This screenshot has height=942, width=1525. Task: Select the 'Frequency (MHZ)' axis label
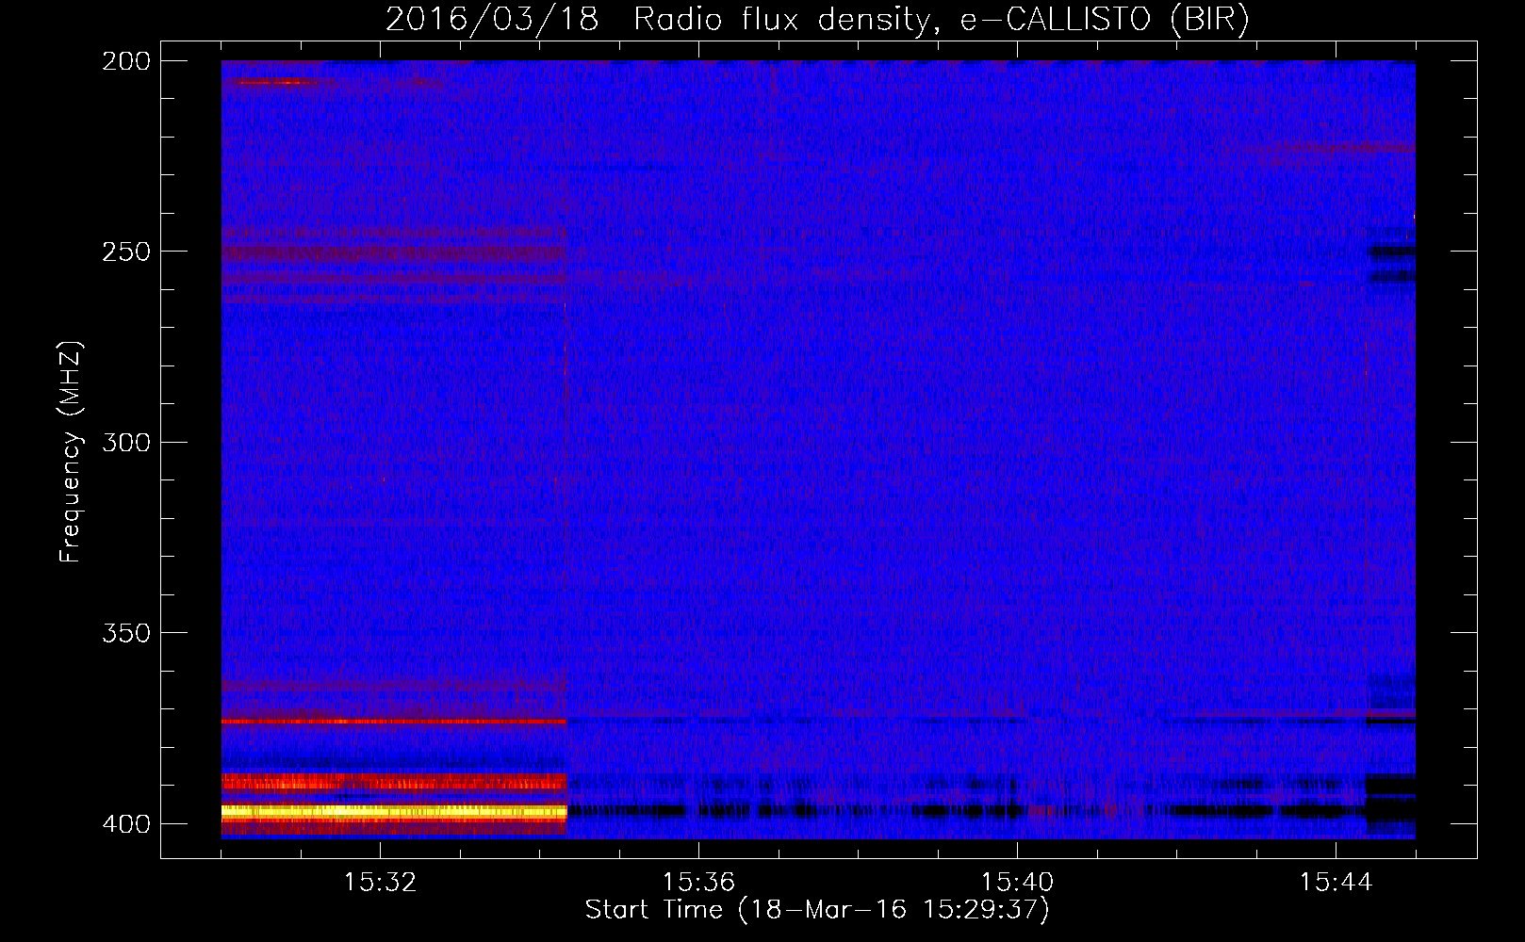tap(71, 452)
